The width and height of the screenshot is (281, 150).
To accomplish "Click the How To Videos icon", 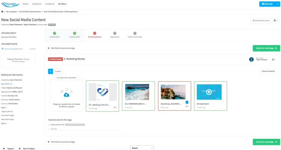I will pos(20,149).
